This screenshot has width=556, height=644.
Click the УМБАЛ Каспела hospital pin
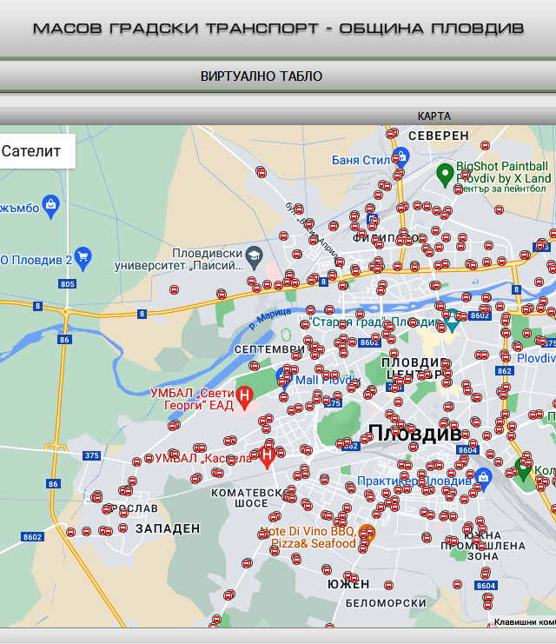267,457
